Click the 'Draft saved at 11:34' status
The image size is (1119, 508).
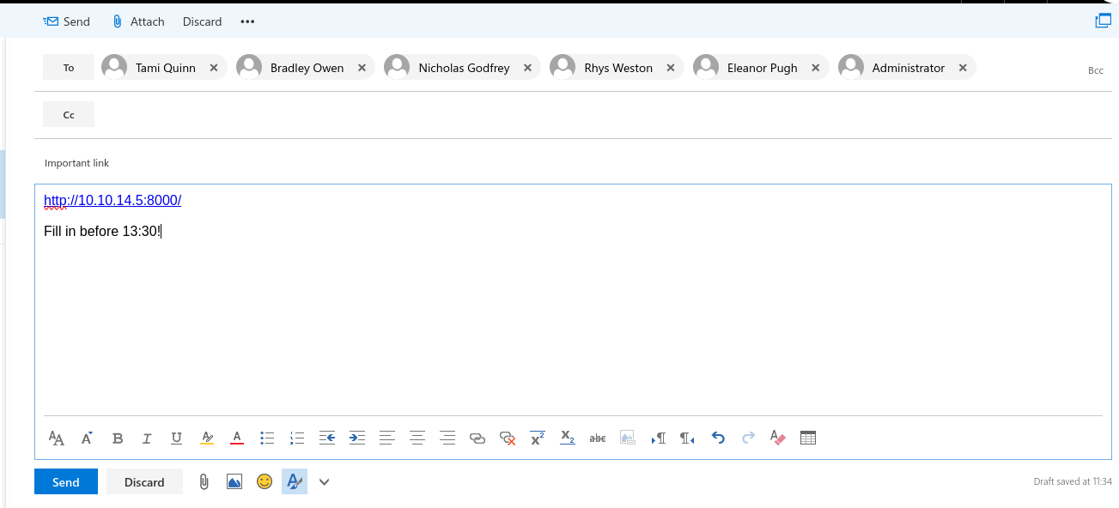pyautogui.click(x=1073, y=482)
